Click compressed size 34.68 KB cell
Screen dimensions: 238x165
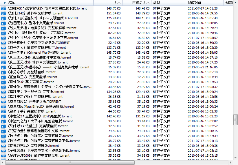143,155
